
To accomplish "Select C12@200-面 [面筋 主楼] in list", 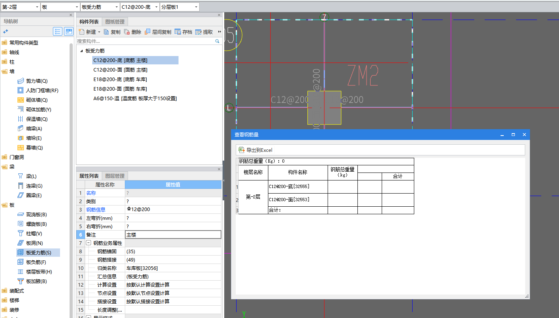I will point(120,70).
